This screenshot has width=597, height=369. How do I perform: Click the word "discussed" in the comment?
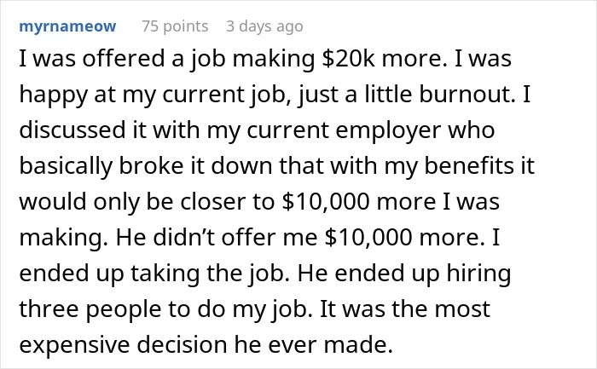(72, 130)
